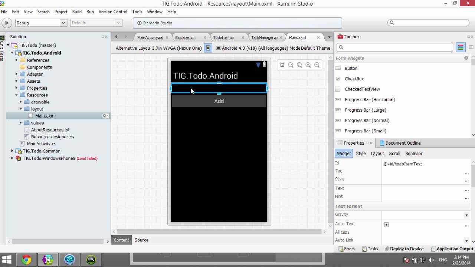Image resolution: width=475 pixels, height=267 pixels.
Task: Click the zoom-to-fit icon in designer
Action: click(299, 65)
